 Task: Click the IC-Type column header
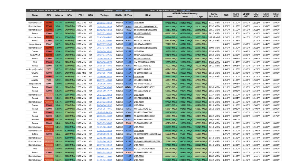click(128, 15)
